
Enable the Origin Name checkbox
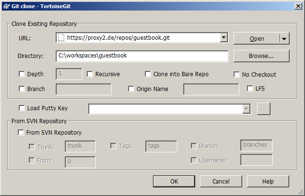[x=131, y=89]
